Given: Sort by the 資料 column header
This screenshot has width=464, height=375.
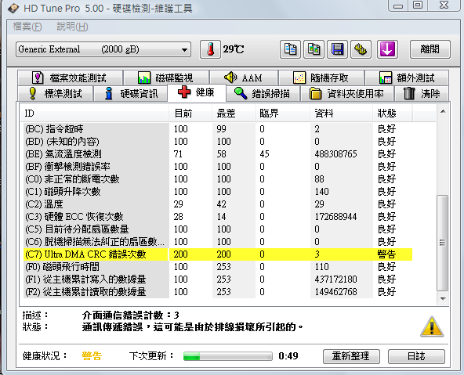Looking at the screenshot, I should click(x=341, y=114).
